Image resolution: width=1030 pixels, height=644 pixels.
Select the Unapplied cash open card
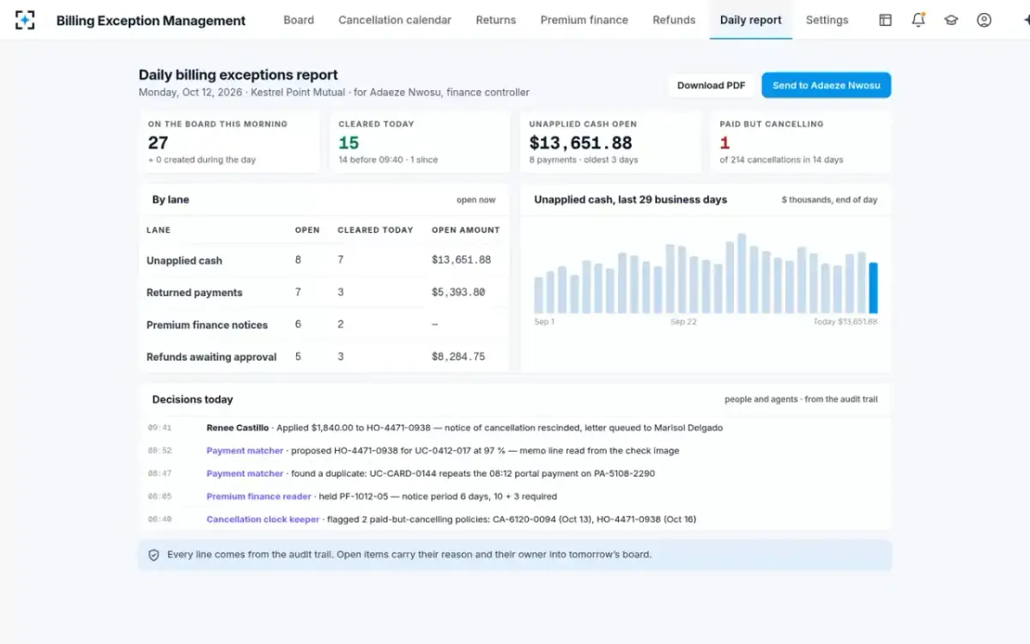(610, 142)
